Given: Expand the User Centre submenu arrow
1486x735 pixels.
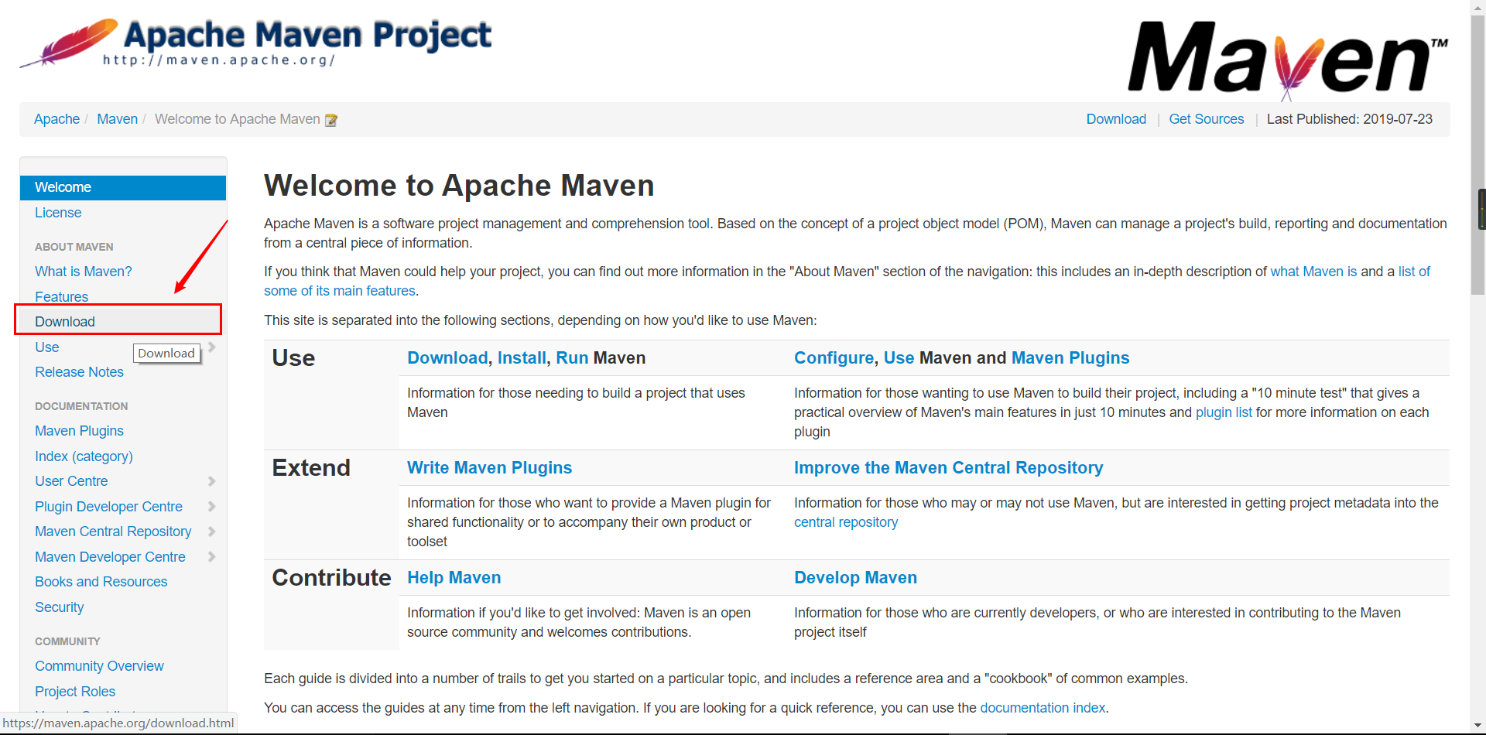Looking at the screenshot, I should coord(211,481).
